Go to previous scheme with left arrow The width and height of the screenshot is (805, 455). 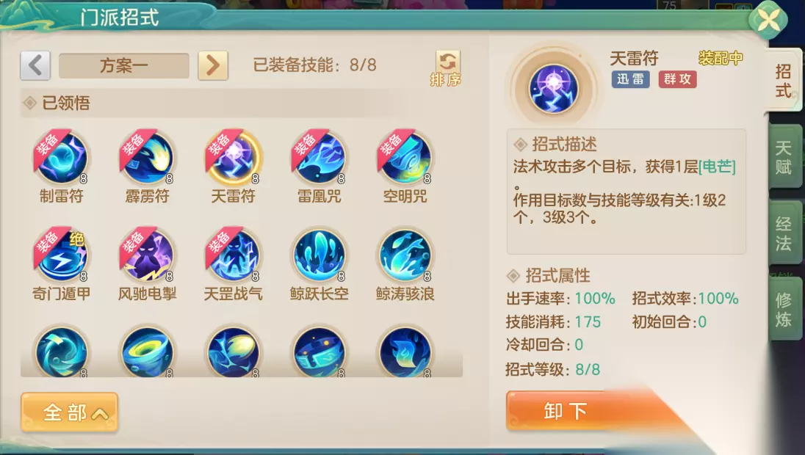[35, 65]
